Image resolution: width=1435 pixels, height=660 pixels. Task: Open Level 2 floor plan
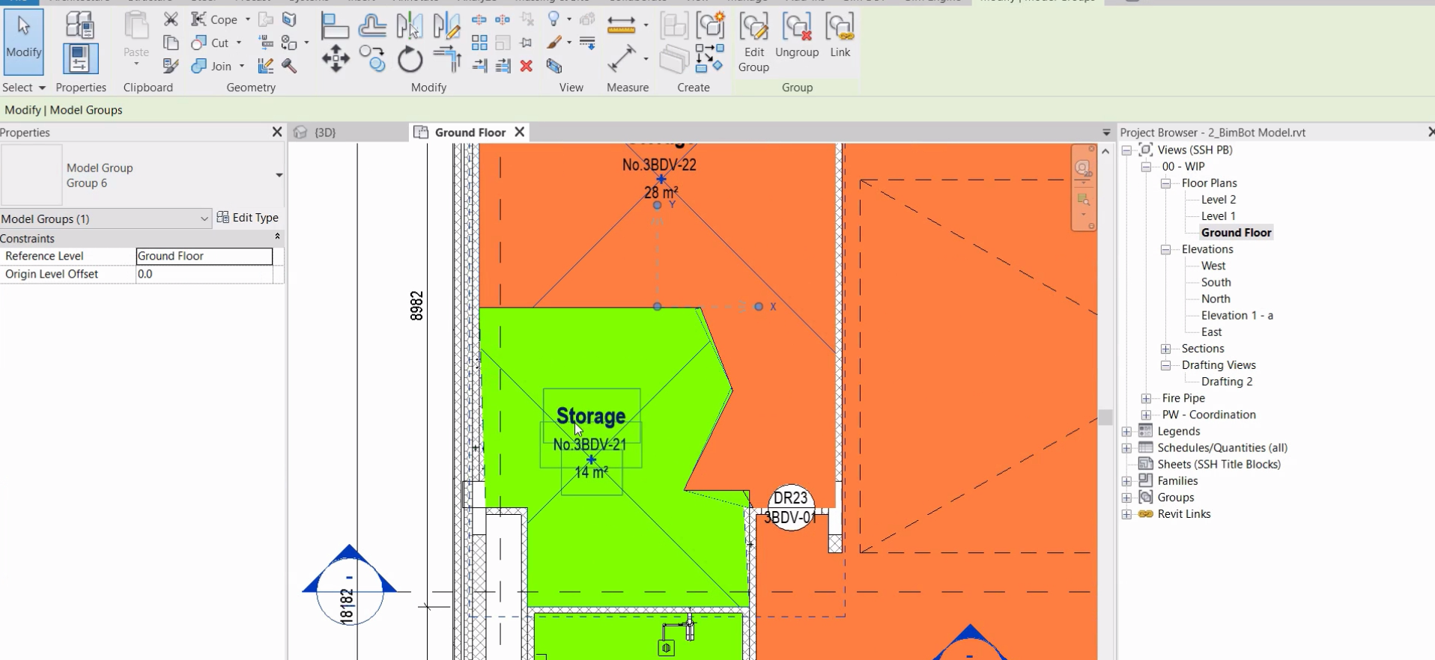coord(1219,200)
